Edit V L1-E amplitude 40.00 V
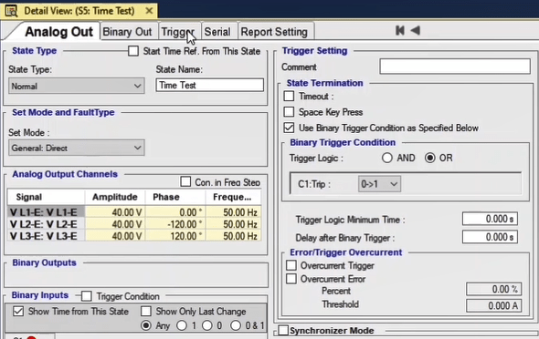 click(x=115, y=212)
